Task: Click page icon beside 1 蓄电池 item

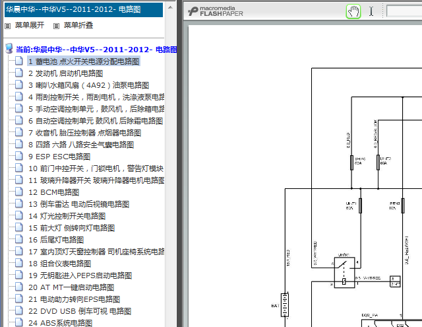Action: pos(19,61)
